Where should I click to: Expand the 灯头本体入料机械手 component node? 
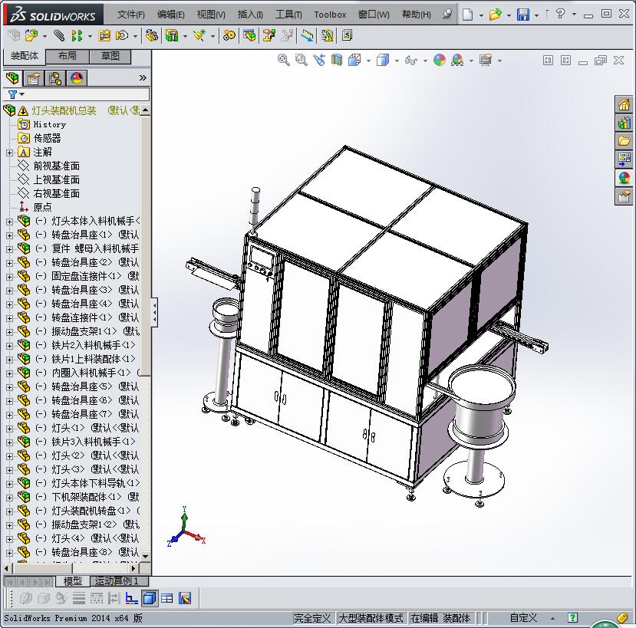9,222
